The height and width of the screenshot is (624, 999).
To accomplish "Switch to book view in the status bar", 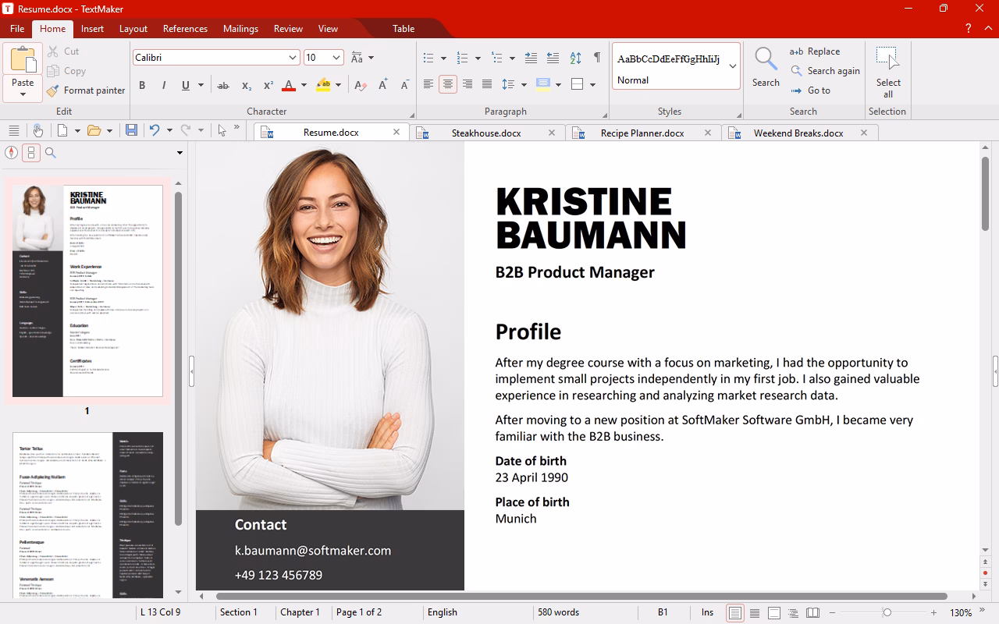I will (x=812, y=612).
